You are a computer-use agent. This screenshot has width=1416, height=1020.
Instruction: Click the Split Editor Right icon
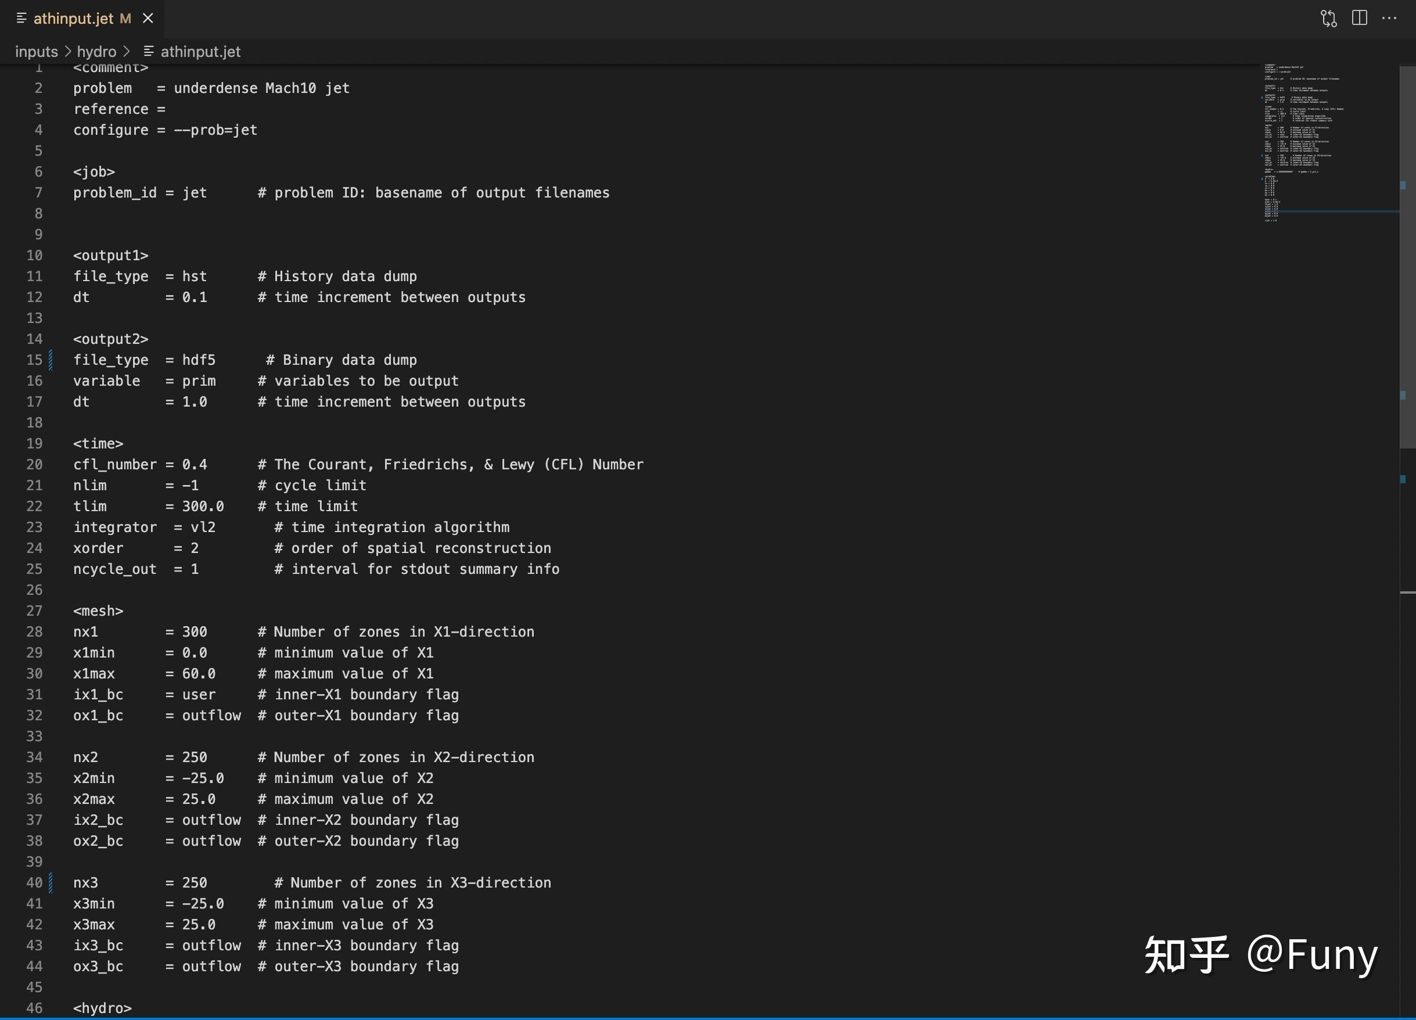(1359, 18)
